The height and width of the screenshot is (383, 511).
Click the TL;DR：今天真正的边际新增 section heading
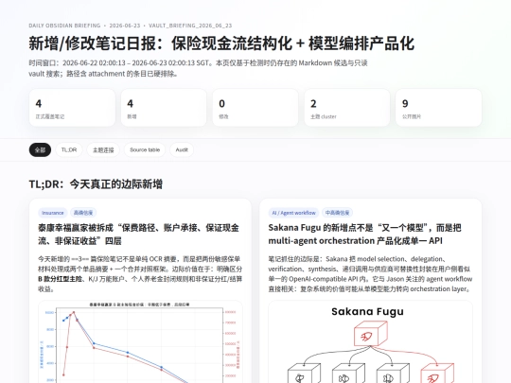click(96, 184)
